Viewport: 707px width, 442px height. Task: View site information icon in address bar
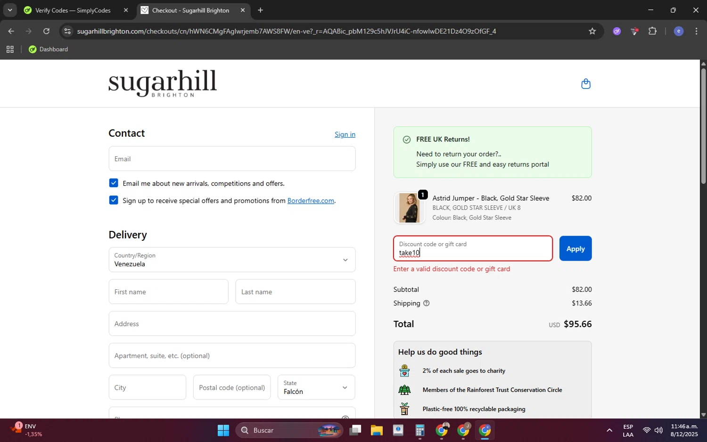[67, 31]
